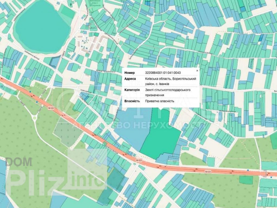Image resolution: width=277 pixels, height=208 pixels.
Task: Click the pedestrian overpass symbol on M-03
Action: coord(266,174)
